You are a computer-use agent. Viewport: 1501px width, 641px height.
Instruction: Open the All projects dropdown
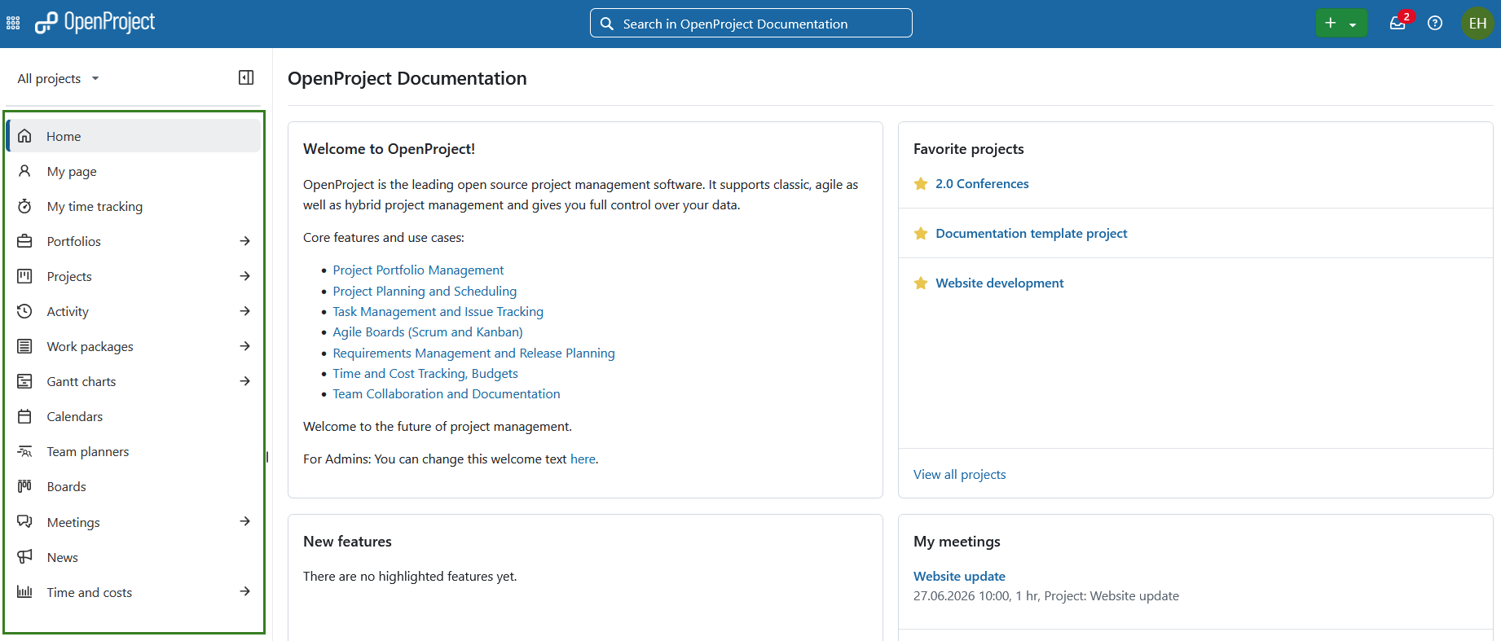tap(58, 78)
